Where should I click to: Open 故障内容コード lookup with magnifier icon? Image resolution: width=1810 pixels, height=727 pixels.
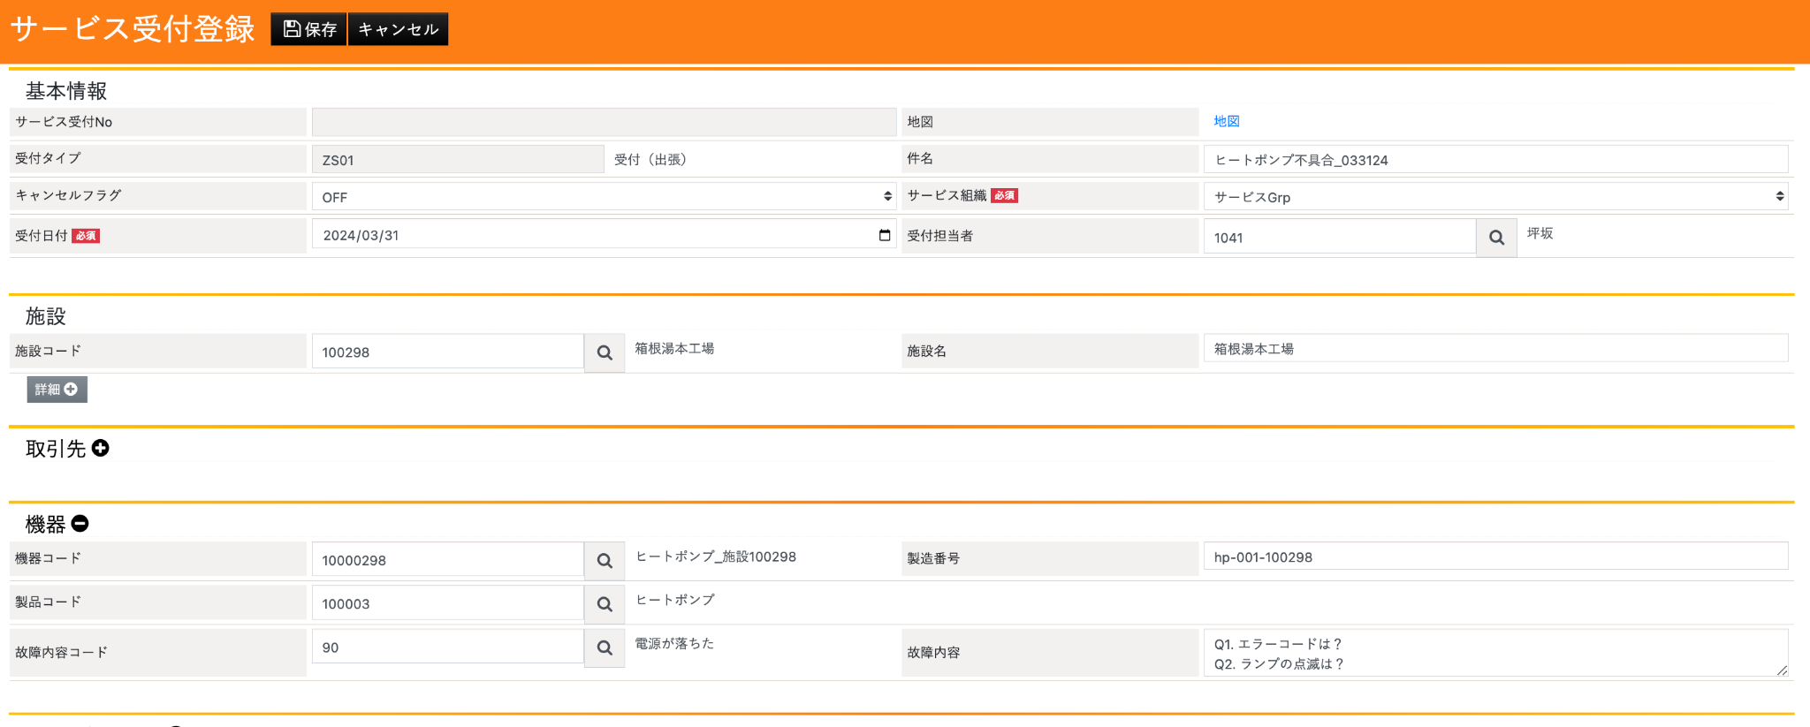[x=605, y=647]
